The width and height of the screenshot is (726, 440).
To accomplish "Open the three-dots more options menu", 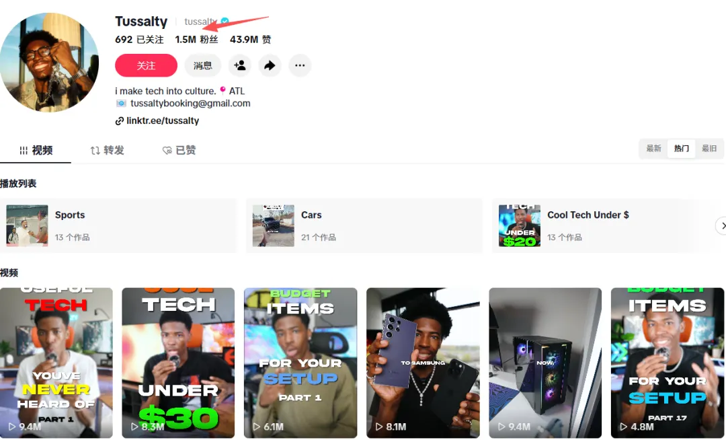I will pos(300,65).
